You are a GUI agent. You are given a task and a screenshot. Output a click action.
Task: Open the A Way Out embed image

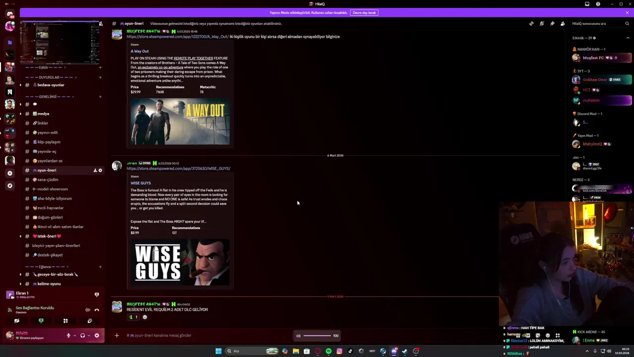(180, 121)
